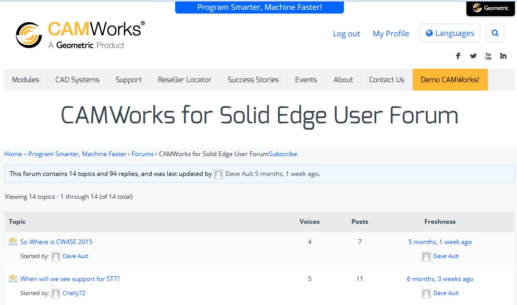Click the Geometric badge at top right
The image size is (517, 305).
pyautogui.click(x=490, y=8)
